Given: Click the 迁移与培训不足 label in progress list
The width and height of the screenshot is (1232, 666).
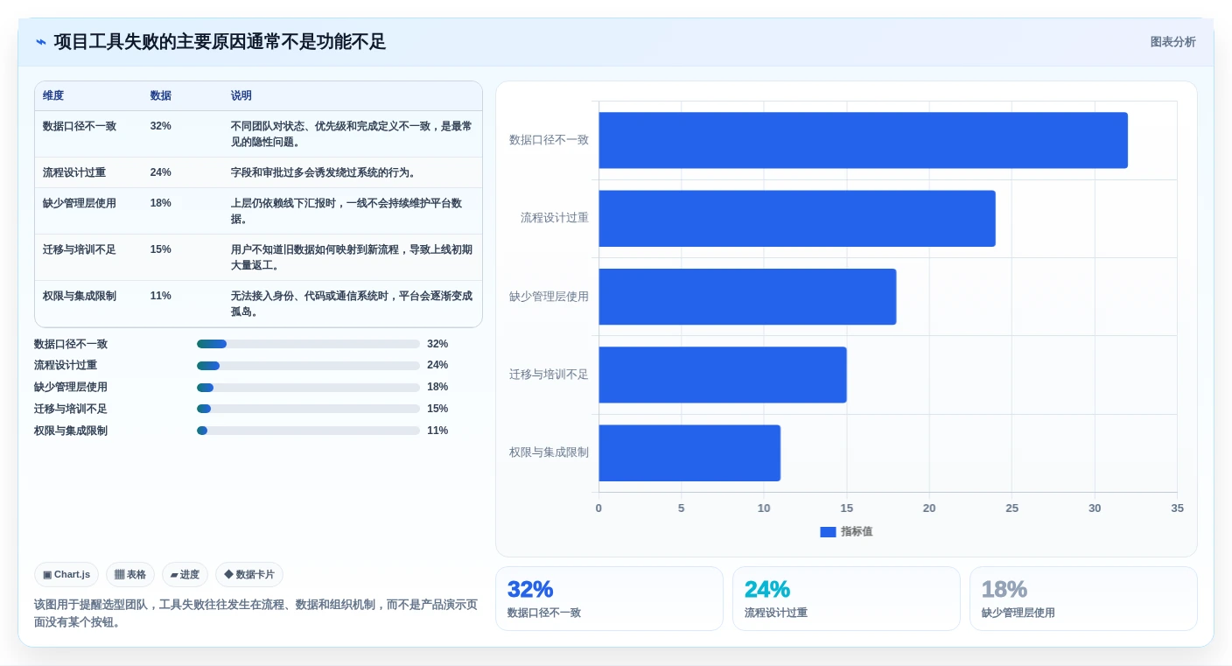Looking at the screenshot, I should 71,409.
